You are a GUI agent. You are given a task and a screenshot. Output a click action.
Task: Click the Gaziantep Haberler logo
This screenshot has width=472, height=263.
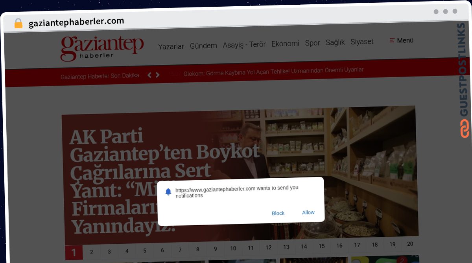point(102,49)
